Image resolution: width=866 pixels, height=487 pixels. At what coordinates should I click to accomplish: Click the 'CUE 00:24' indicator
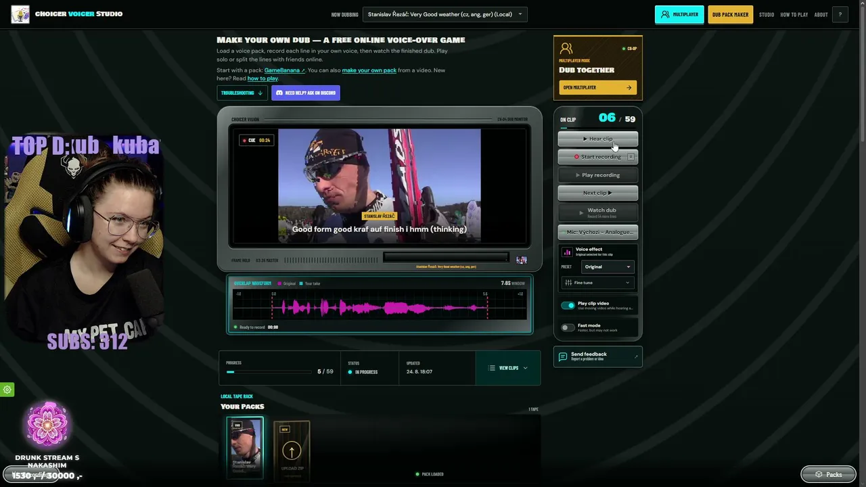(256, 141)
